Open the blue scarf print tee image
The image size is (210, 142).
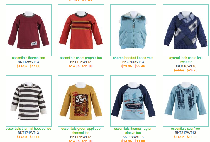click(185, 101)
